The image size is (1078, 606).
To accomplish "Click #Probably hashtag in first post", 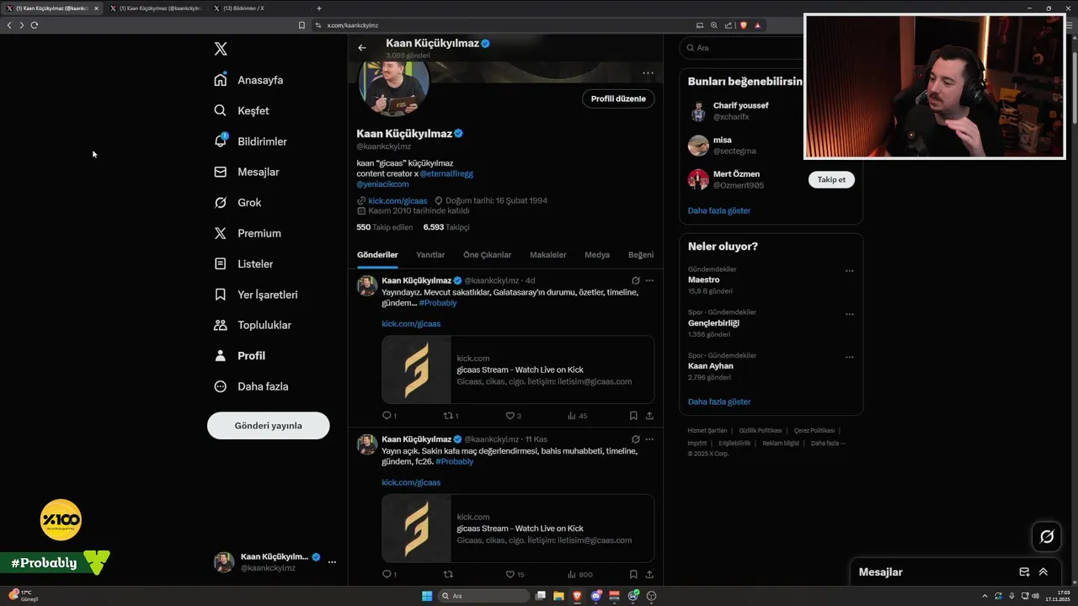I will tap(438, 303).
